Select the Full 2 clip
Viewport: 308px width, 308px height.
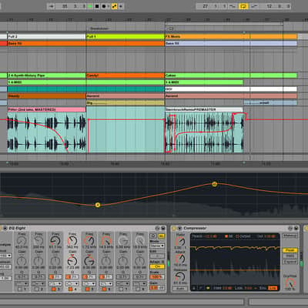[46, 37]
